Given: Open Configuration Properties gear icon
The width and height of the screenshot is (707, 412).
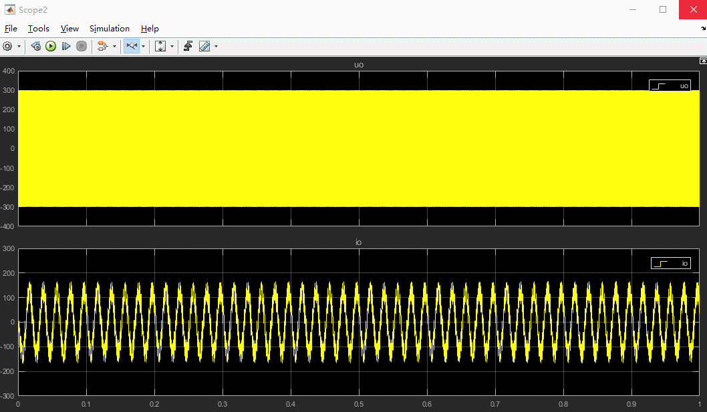Looking at the screenshot, I should (7, 46).
